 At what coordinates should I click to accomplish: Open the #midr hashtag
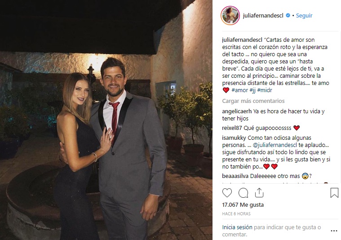tap(265, 90)
